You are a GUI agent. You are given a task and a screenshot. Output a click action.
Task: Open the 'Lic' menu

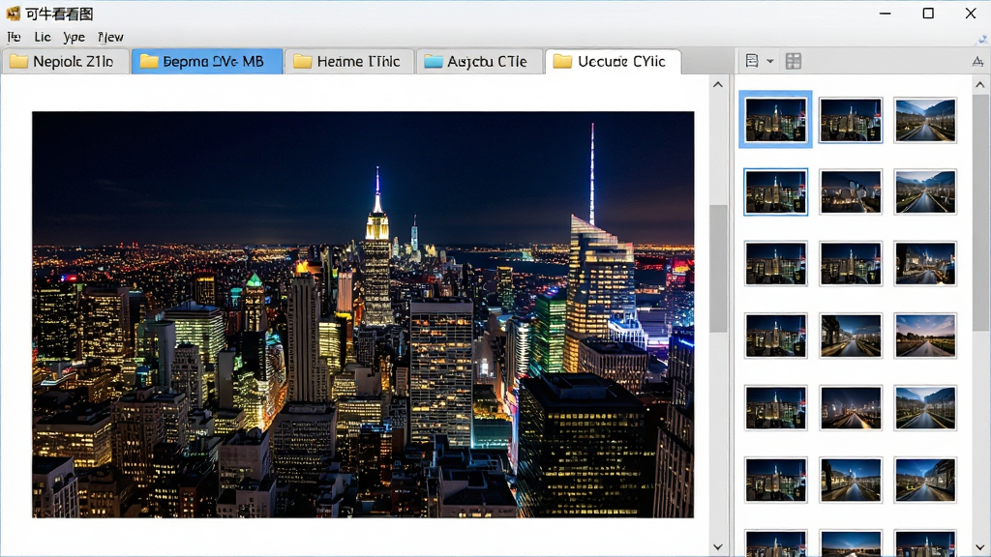coord(43,38)
